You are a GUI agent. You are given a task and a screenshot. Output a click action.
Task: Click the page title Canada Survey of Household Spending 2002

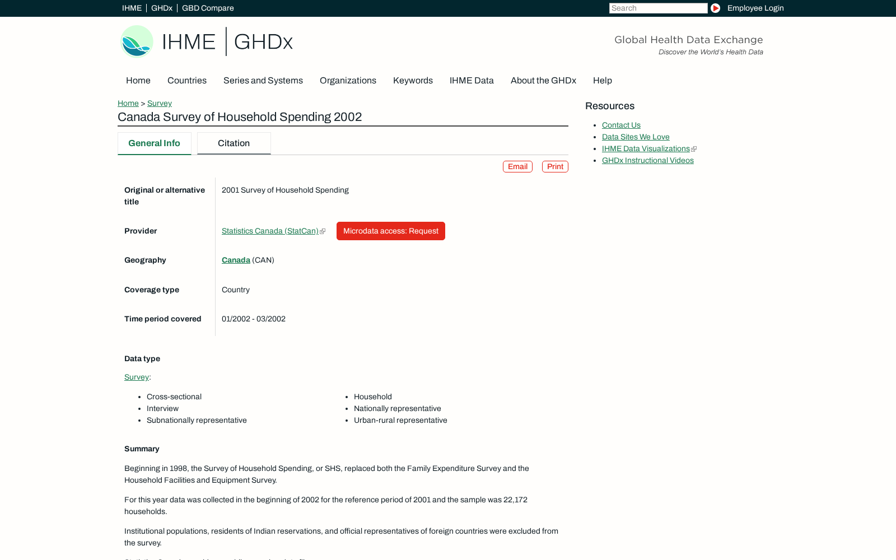[x=240, y=117]
